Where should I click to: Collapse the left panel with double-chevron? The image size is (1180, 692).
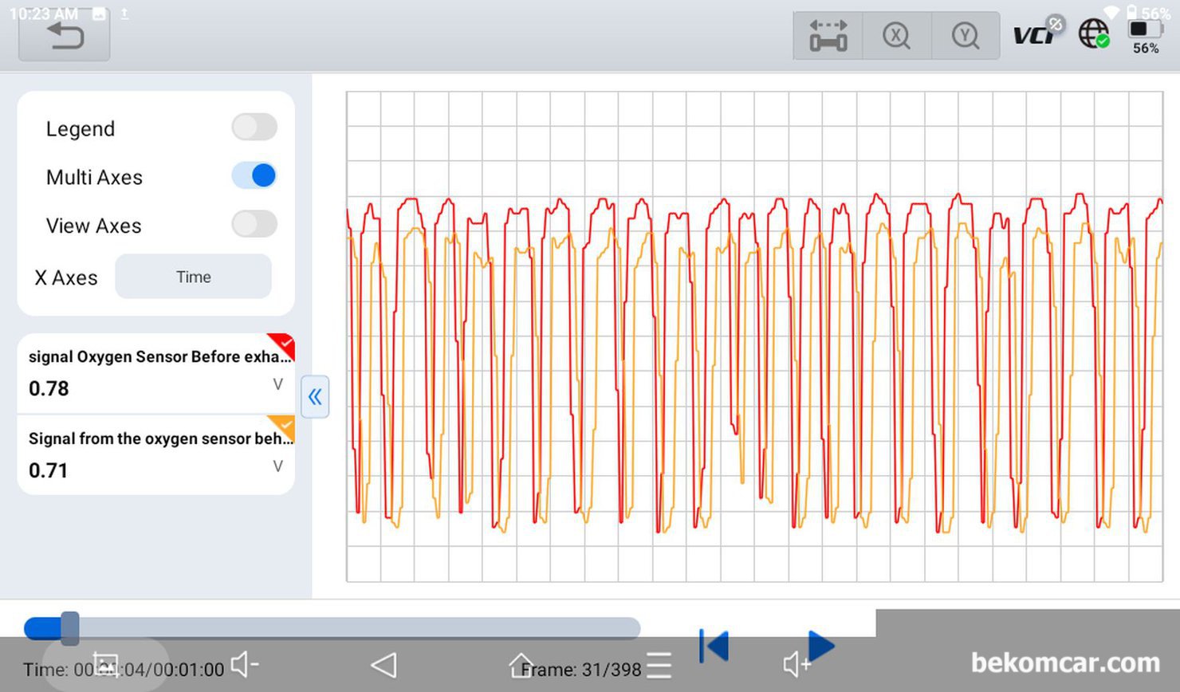click(x=315, y=396)
